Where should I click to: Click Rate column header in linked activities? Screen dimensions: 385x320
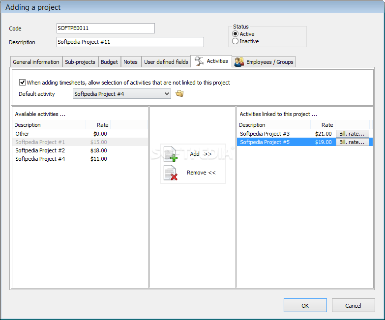pyautogui.click(x=323, y=125)
